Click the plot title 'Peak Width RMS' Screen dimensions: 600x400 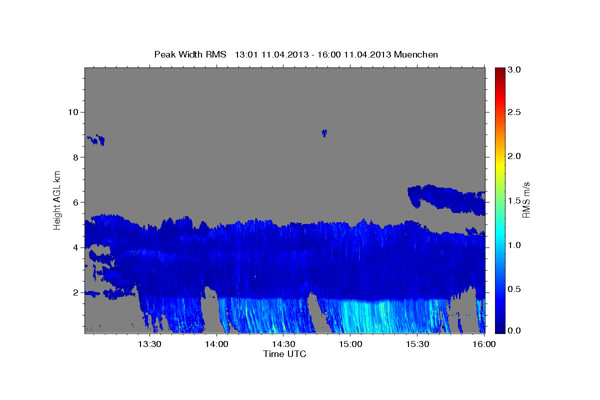(190, 54)
